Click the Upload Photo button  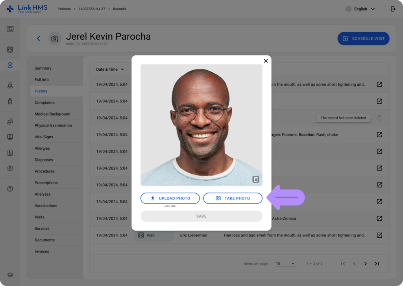(x=170, y=198)
